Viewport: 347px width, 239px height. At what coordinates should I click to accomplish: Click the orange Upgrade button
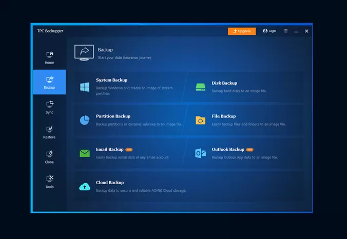tap(242, 31)
